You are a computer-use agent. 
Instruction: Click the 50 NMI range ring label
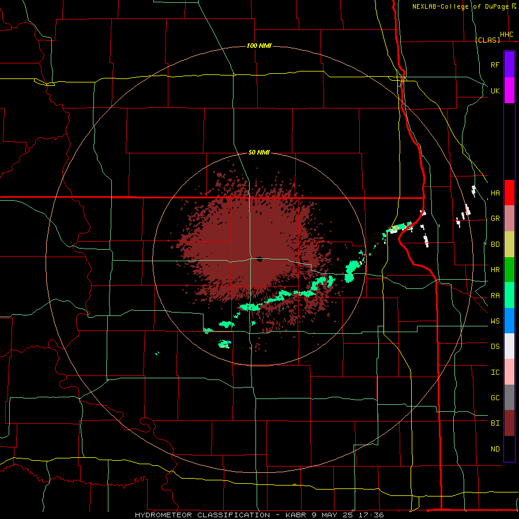click(x=259, y=153)
